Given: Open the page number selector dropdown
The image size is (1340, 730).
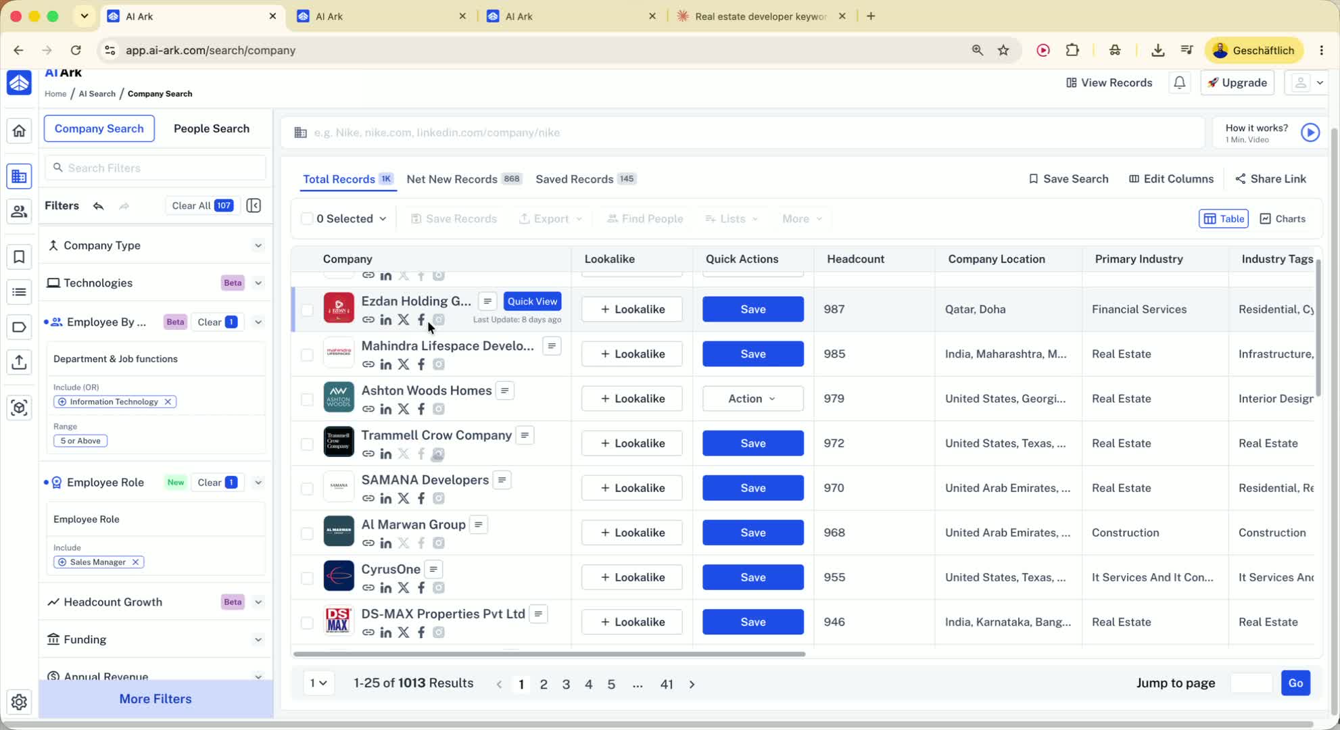Looking at the screenshot, I should click(318, 683).
